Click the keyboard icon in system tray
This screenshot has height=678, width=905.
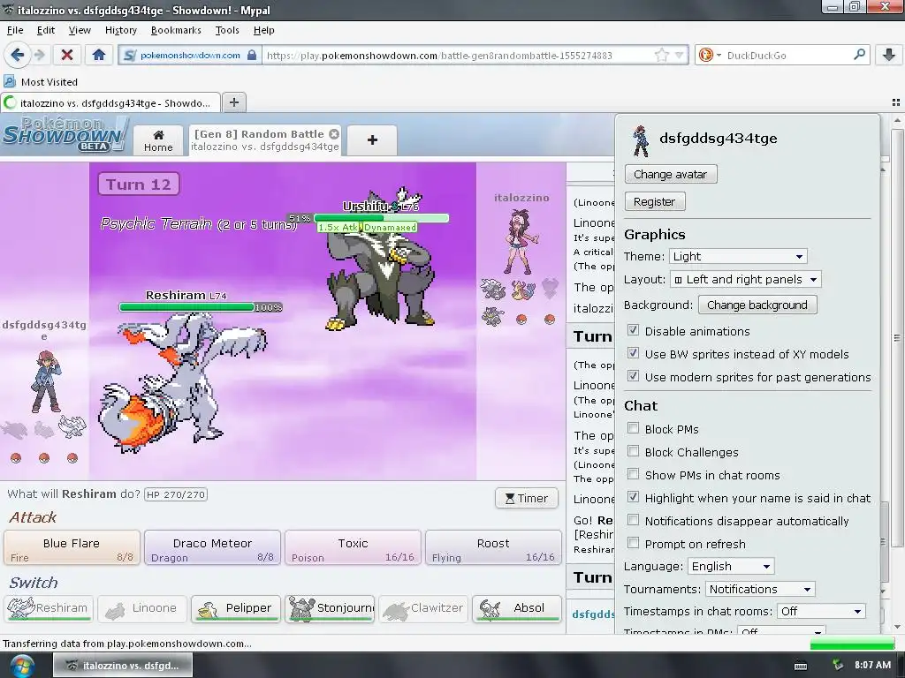pos(801,666)
